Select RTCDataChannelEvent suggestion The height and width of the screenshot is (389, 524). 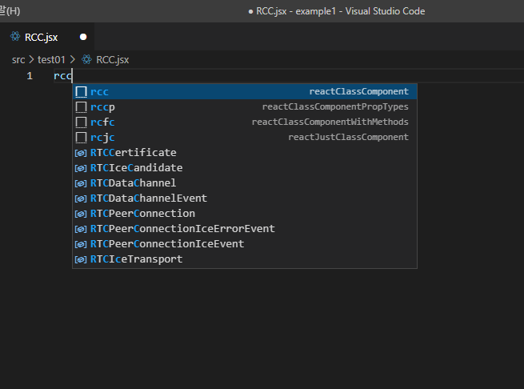pyautogui.click(x=245, y=199)
